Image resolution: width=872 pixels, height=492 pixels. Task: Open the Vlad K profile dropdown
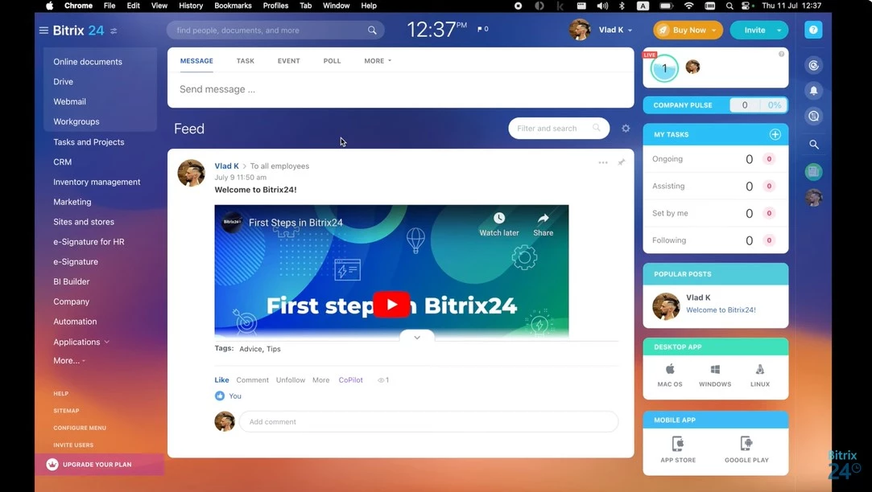(x=615, y=30)
